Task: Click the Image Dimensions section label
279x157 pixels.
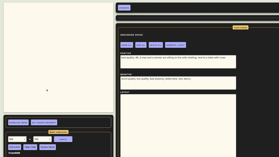Action: pyautogui.click(x=59, y=132)
